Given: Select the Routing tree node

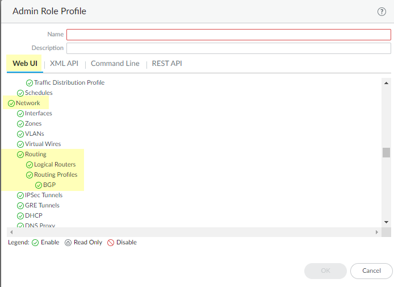Looking at the screenshot, I should 36,155.
